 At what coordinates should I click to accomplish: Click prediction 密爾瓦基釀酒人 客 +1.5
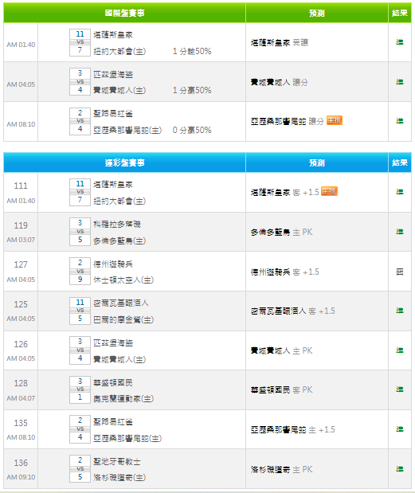point(293,311)
